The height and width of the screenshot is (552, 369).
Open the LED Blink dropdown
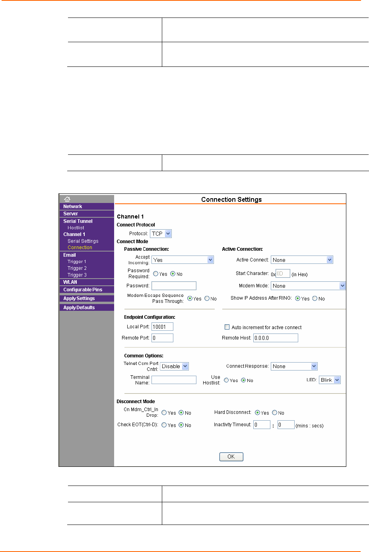[x=330, y=380]
